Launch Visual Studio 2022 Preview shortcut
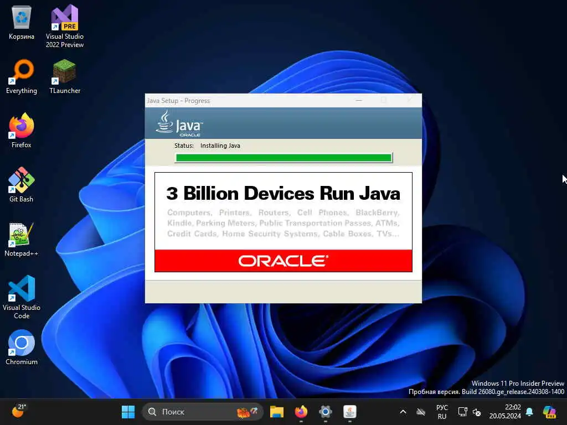Image resolution: width=567 pixels, height=425 pixels. point(65,25)
